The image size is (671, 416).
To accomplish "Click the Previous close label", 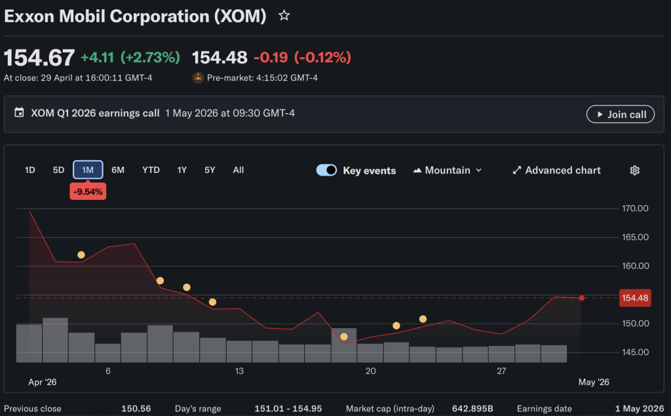I will 33,409.
